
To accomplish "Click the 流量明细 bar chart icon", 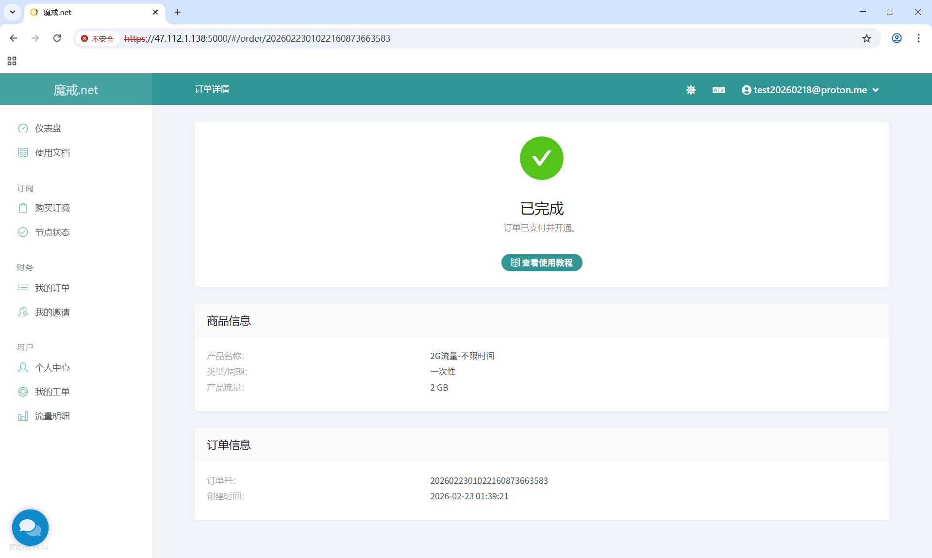I will point(23,416).
